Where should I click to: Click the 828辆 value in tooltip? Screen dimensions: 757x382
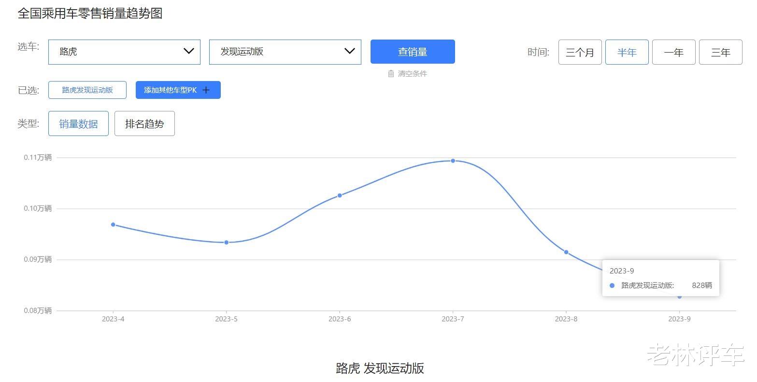pyautogui.click(x=702, y=286)
